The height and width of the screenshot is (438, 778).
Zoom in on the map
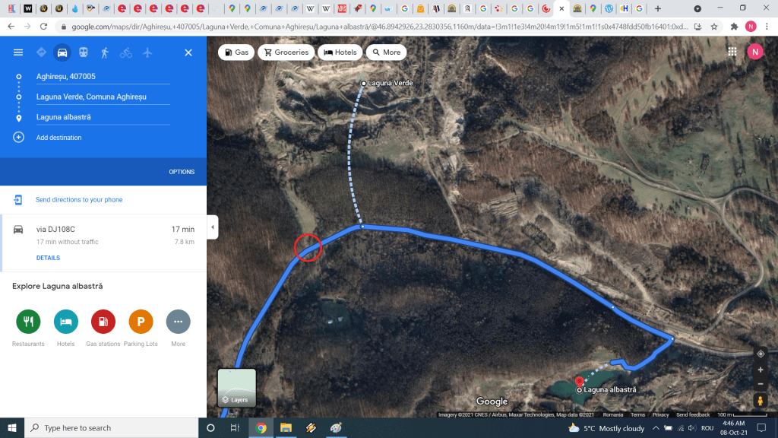760,370
